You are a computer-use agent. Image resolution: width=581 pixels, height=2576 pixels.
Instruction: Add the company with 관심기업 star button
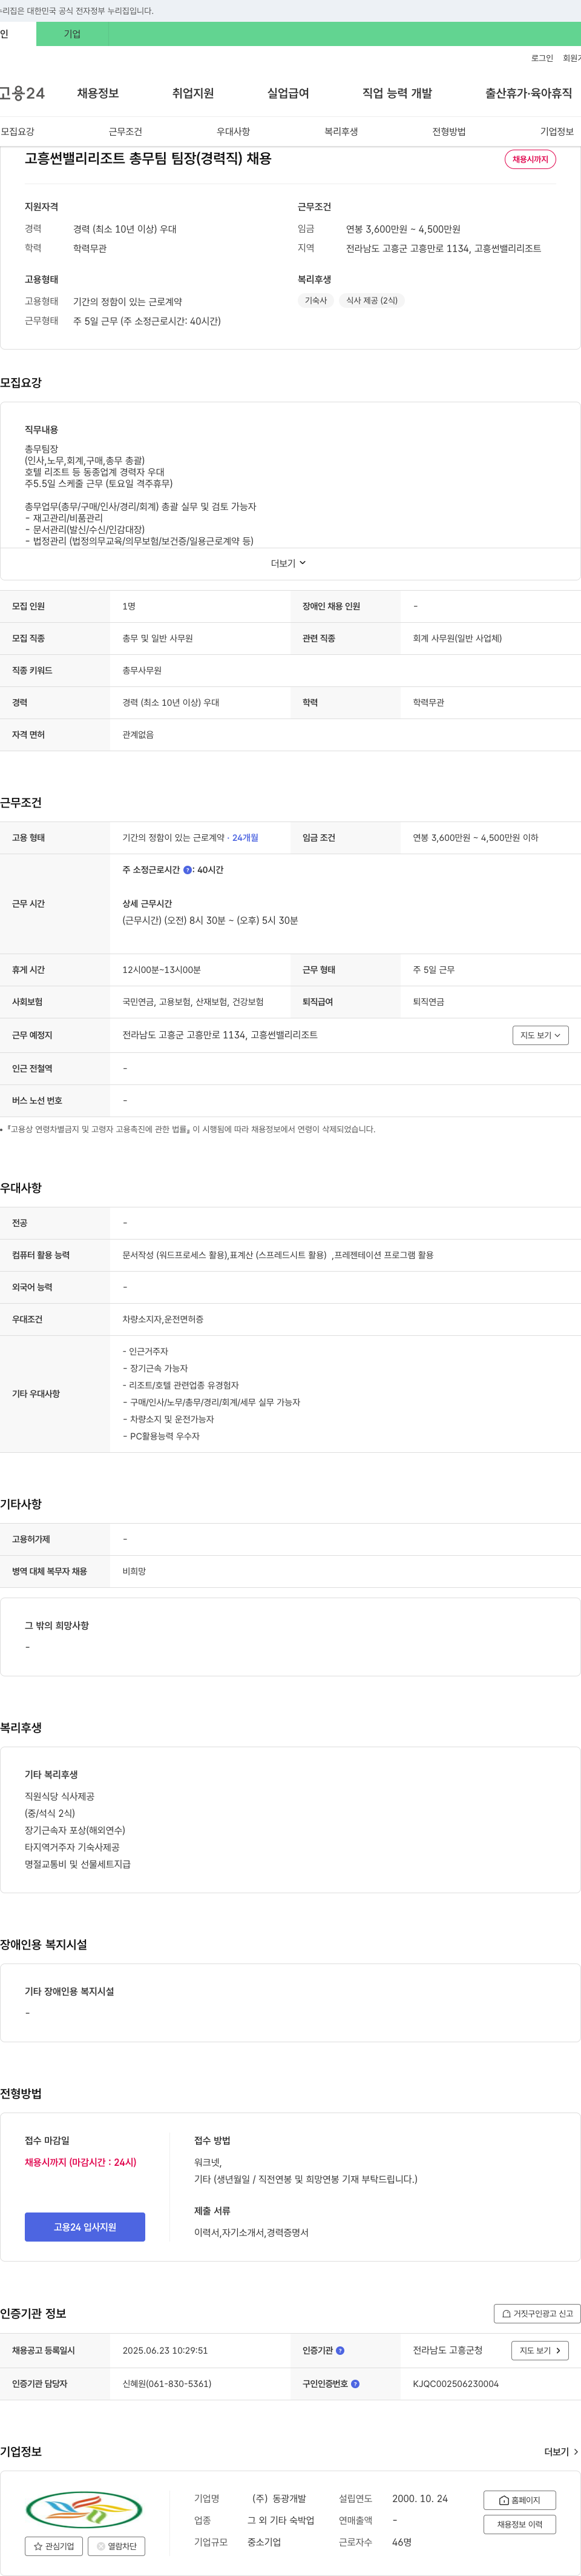tap(54, 2546)
